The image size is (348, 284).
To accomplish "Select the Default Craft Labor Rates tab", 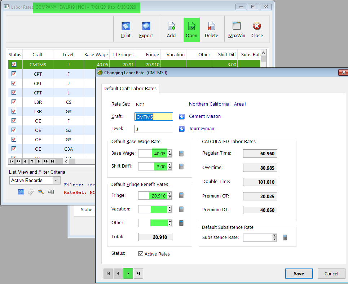I will tap(130, 88).
